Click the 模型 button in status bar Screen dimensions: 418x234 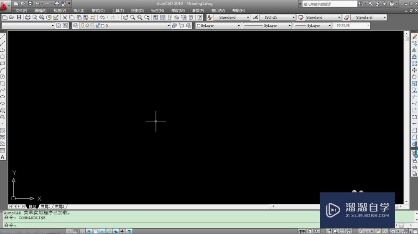point(301,232)
